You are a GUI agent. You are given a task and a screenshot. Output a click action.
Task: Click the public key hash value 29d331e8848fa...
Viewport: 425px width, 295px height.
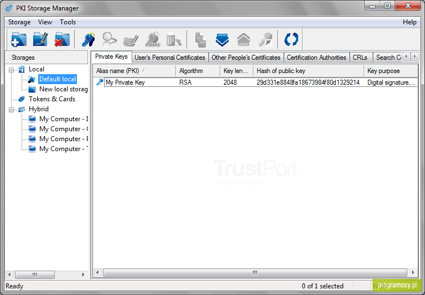click(308, 82)
